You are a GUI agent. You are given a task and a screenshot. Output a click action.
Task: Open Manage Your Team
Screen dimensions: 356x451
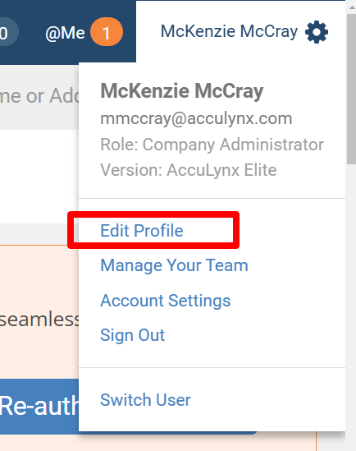tap(174, 265)
